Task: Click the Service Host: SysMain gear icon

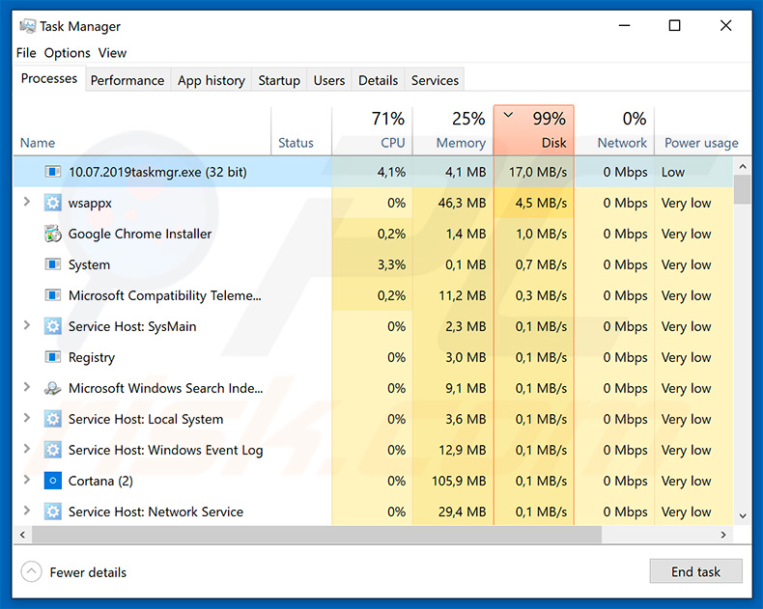Action: [52, 326]
